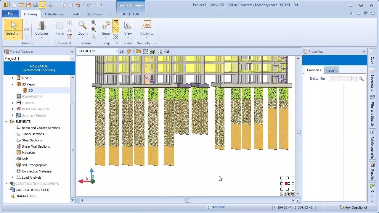
Task: Click the Print icon in quick access bar
Action: point(35,5)
